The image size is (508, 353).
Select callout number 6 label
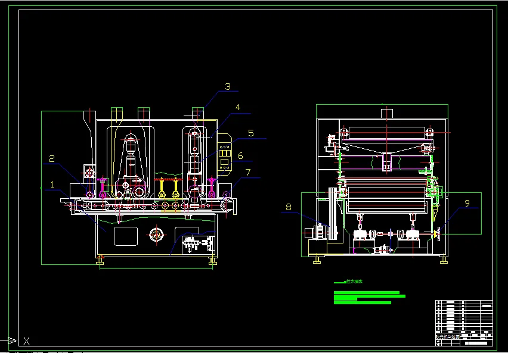pyautogui.click(x=240, y=156)
